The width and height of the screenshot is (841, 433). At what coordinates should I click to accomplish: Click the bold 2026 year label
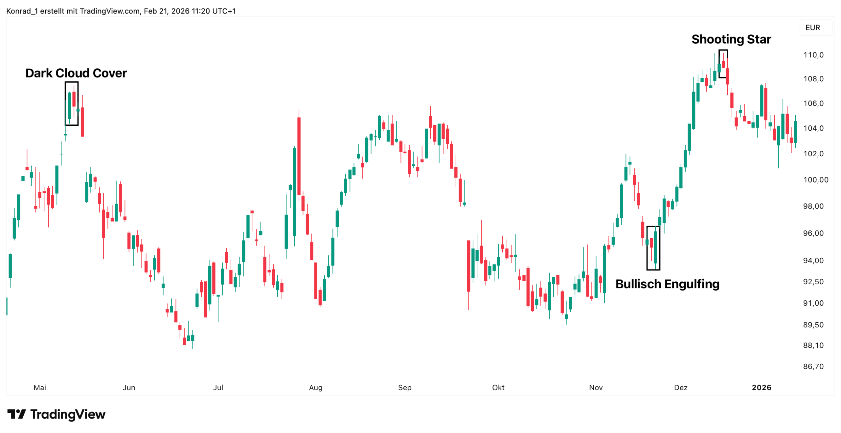(x=761, y=388)
